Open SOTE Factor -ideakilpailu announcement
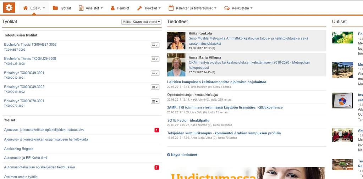 (188, 120)
